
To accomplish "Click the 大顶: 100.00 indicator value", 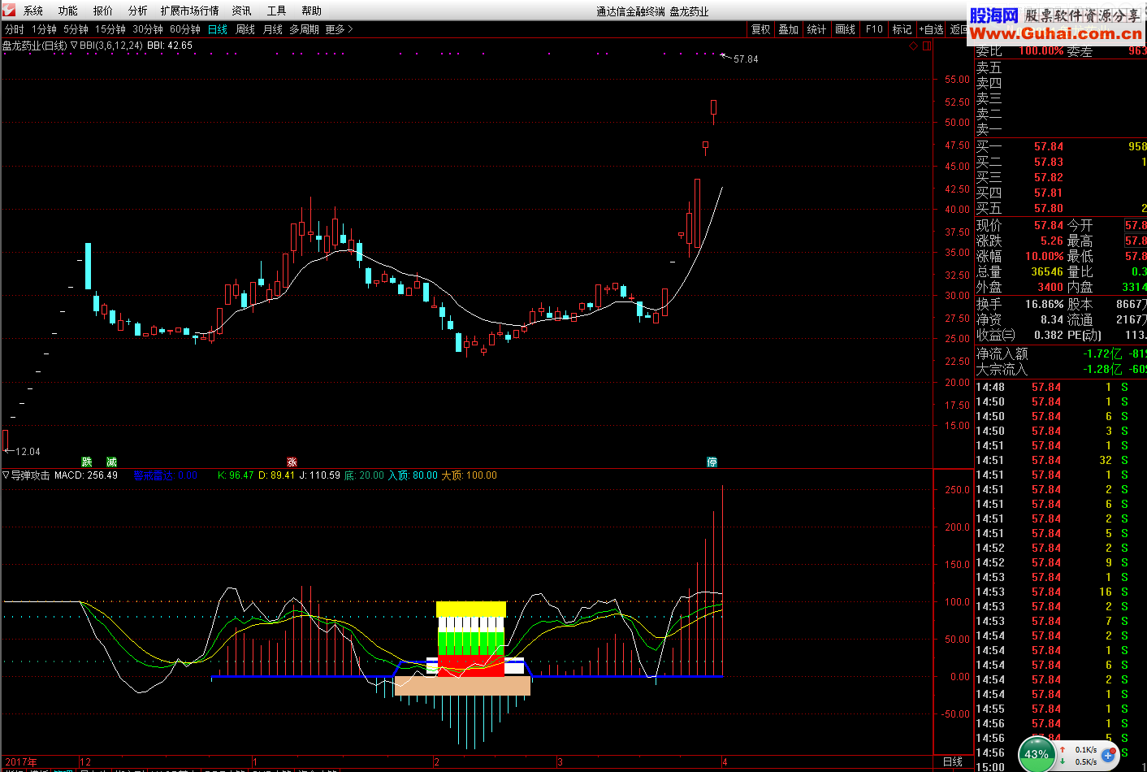I will [469, 475].
